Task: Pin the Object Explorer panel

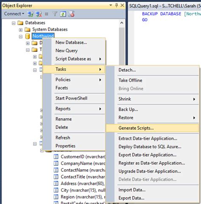Action: [117, 6]
